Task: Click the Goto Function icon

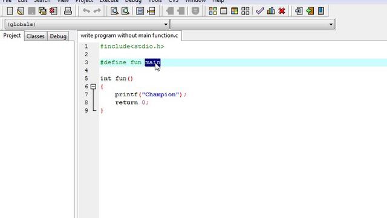Action: [140, 11]
